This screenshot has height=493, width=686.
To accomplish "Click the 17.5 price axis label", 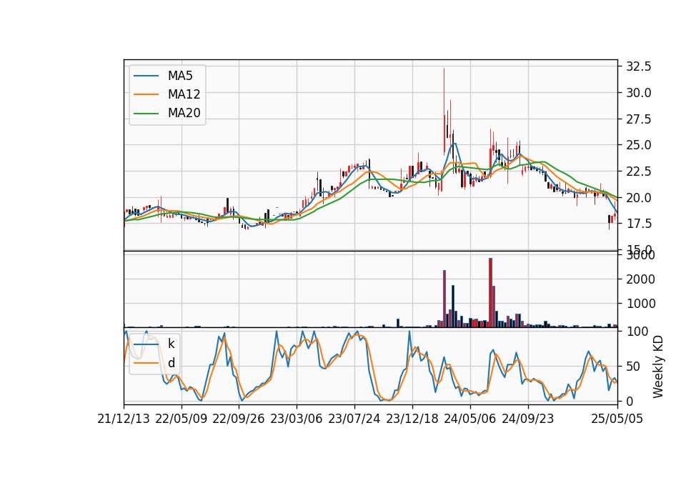I will (639, 224).
